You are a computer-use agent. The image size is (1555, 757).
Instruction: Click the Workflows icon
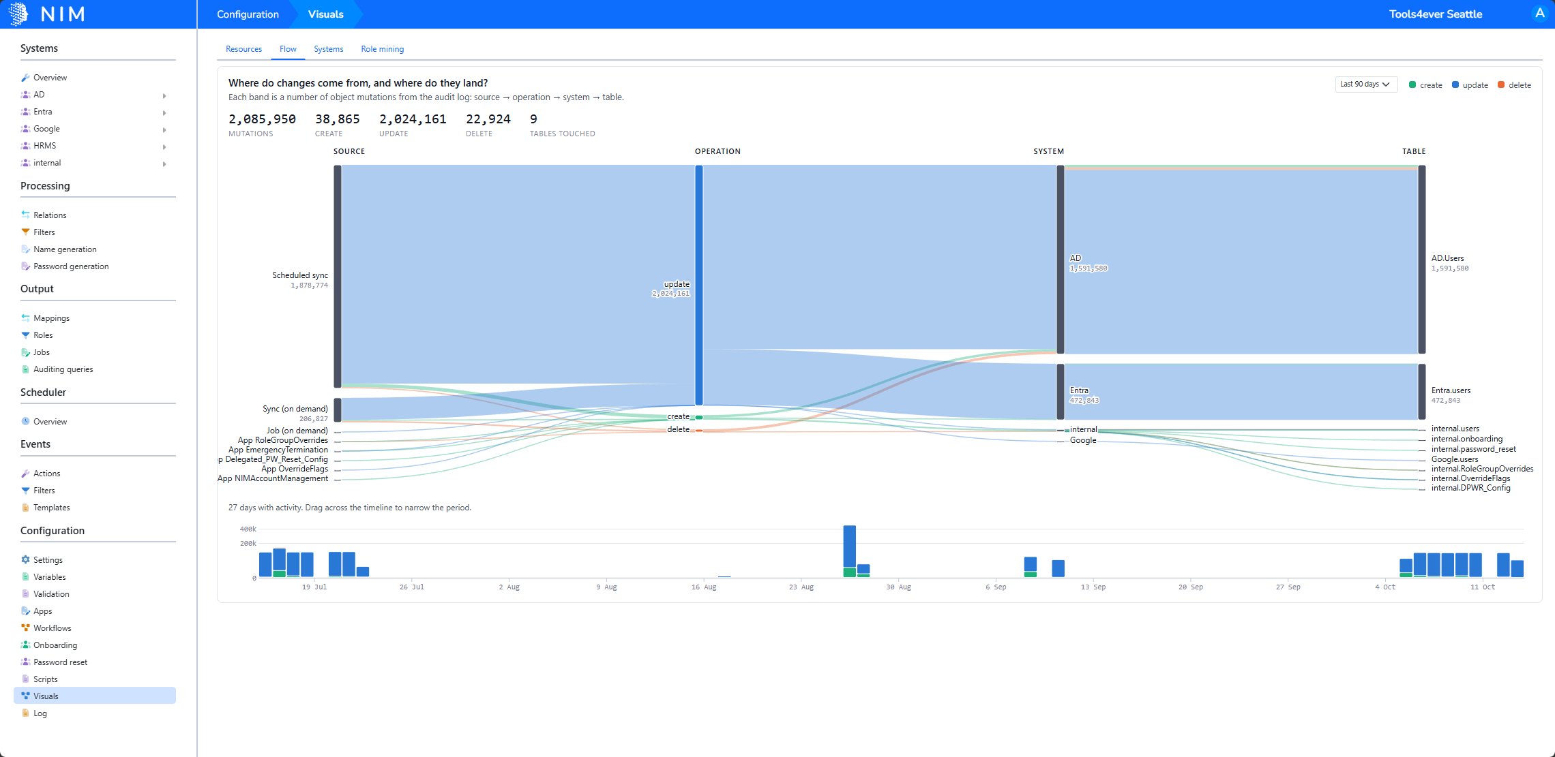[x=25, y=628]
